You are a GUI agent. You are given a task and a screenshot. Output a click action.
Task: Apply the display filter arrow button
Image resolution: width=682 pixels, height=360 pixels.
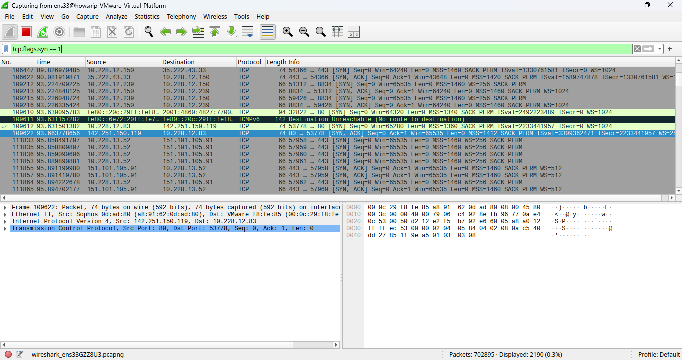[649, 49]
